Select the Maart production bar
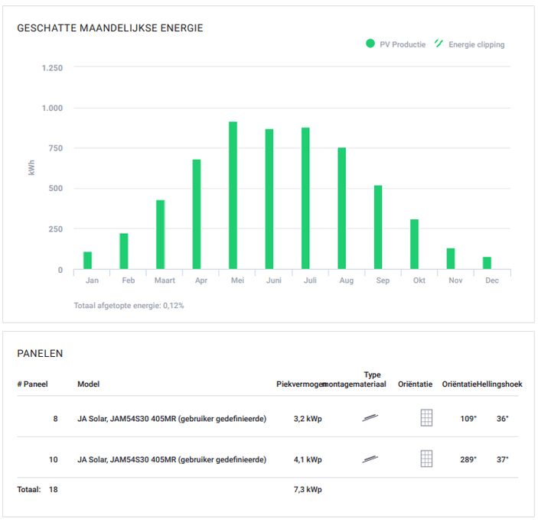The image size is (538, 522). [160, 235]
